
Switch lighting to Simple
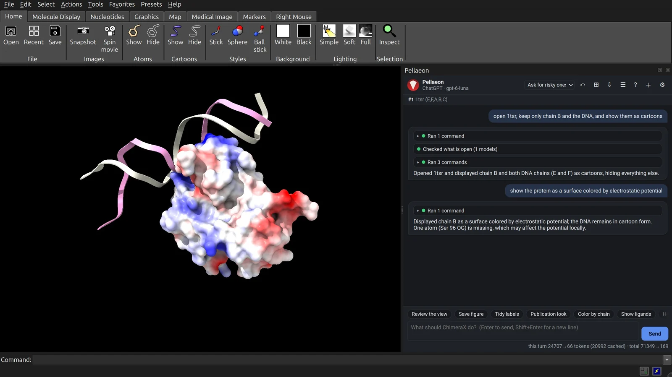pos(329,35)
